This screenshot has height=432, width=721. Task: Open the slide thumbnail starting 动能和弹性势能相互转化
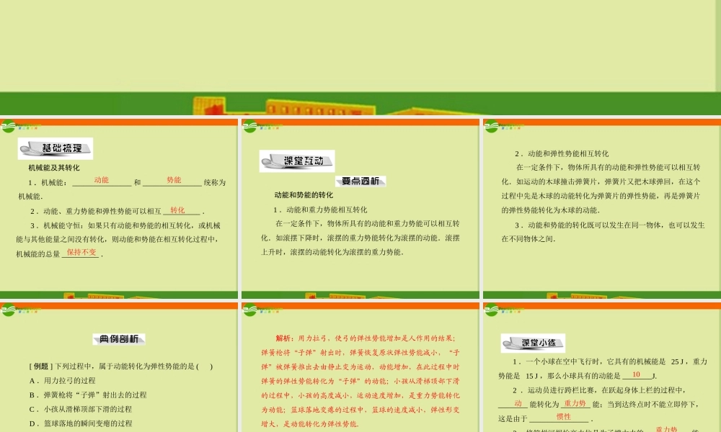[602, 208]
